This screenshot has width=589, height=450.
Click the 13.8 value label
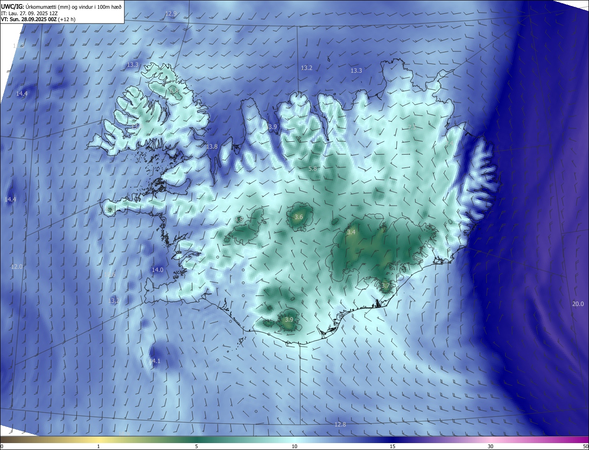coord(212,147)
